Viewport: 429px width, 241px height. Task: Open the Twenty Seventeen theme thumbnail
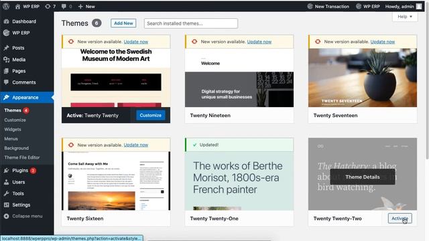(363, 78)
